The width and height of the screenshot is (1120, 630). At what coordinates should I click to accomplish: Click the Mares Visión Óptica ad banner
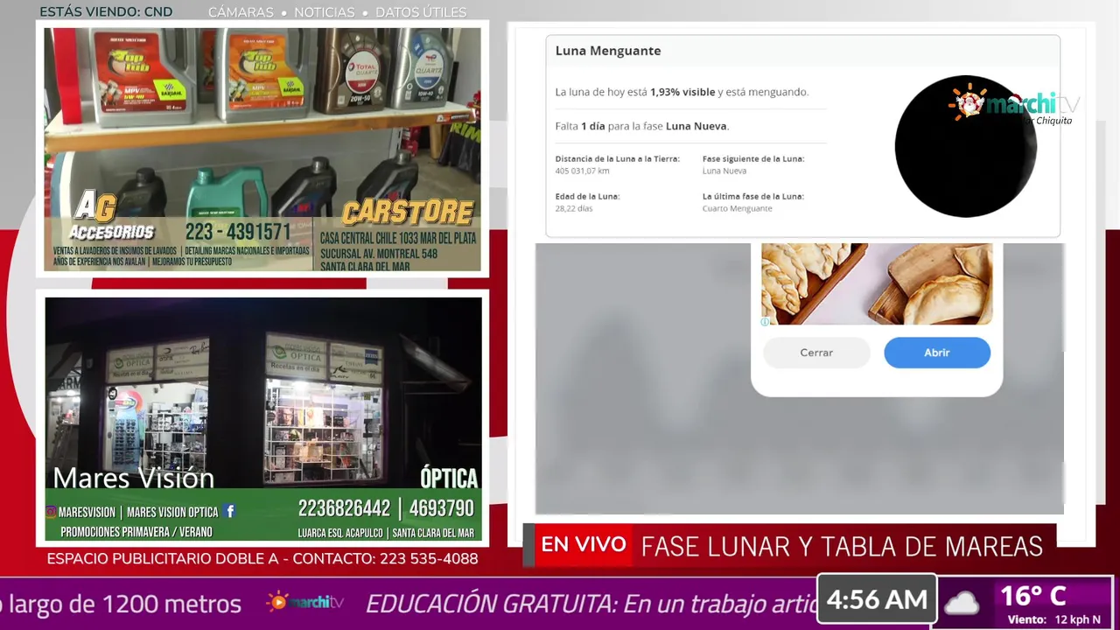tap(263, 419)
